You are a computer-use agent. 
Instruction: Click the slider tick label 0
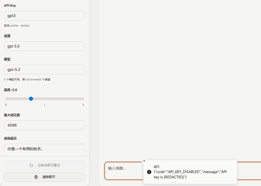(6, 105)
